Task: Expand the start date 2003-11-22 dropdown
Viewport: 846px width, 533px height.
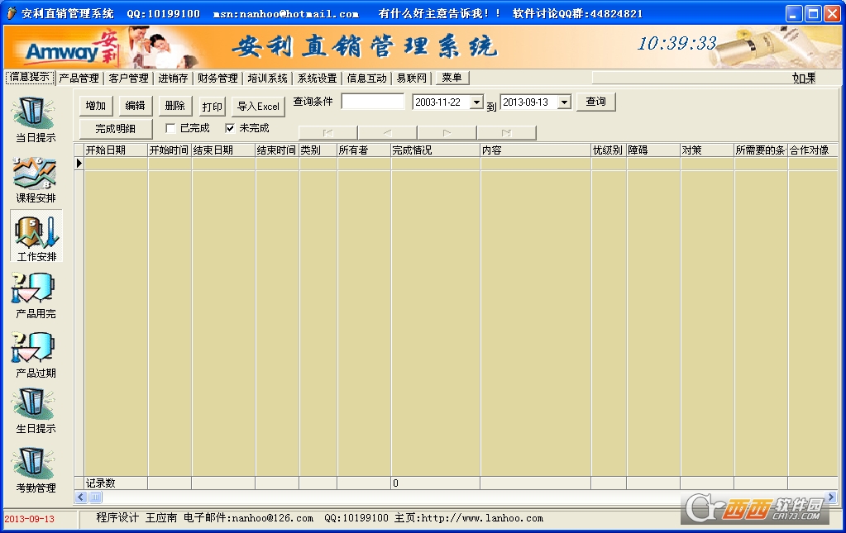Action: (476, 102)
